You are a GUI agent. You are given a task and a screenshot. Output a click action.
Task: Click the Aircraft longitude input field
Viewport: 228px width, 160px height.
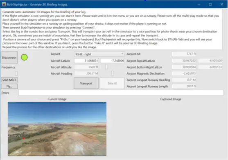click(112, 60)
